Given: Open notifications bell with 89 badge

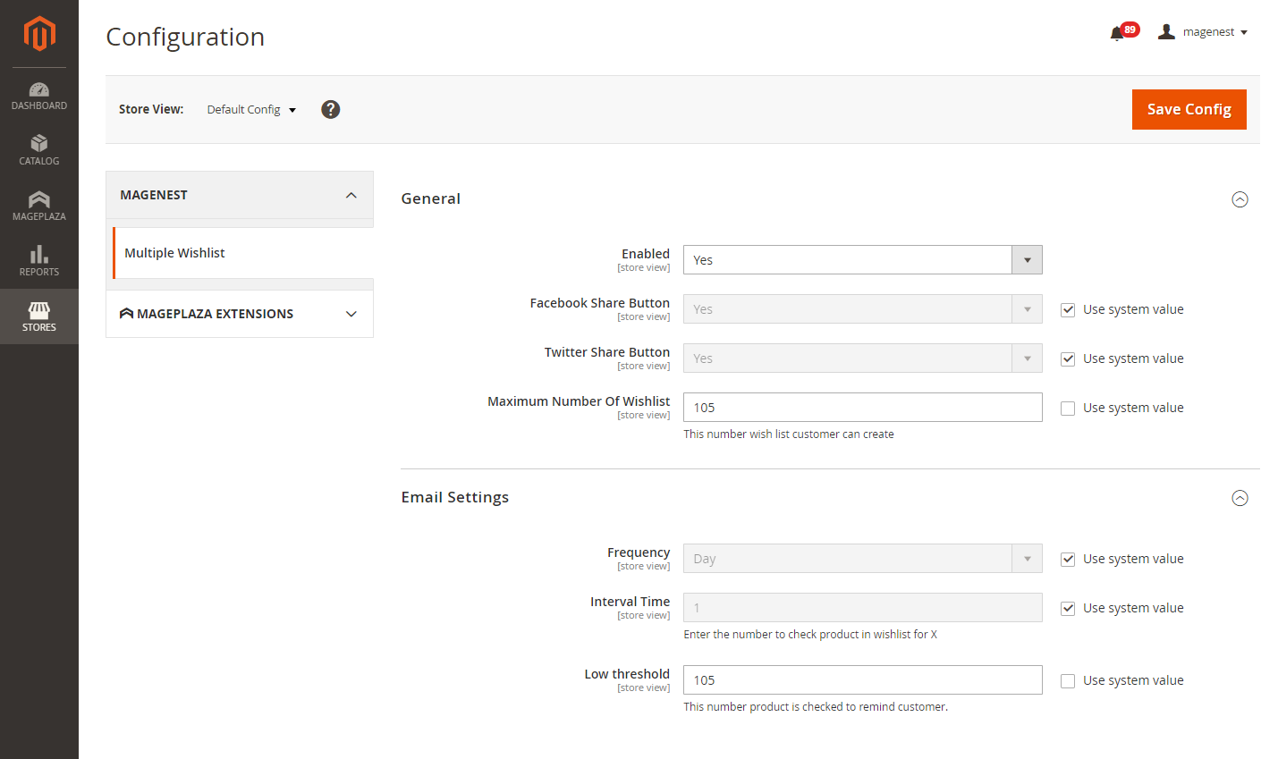Looking at the screenshot, I should point(1117,33).
